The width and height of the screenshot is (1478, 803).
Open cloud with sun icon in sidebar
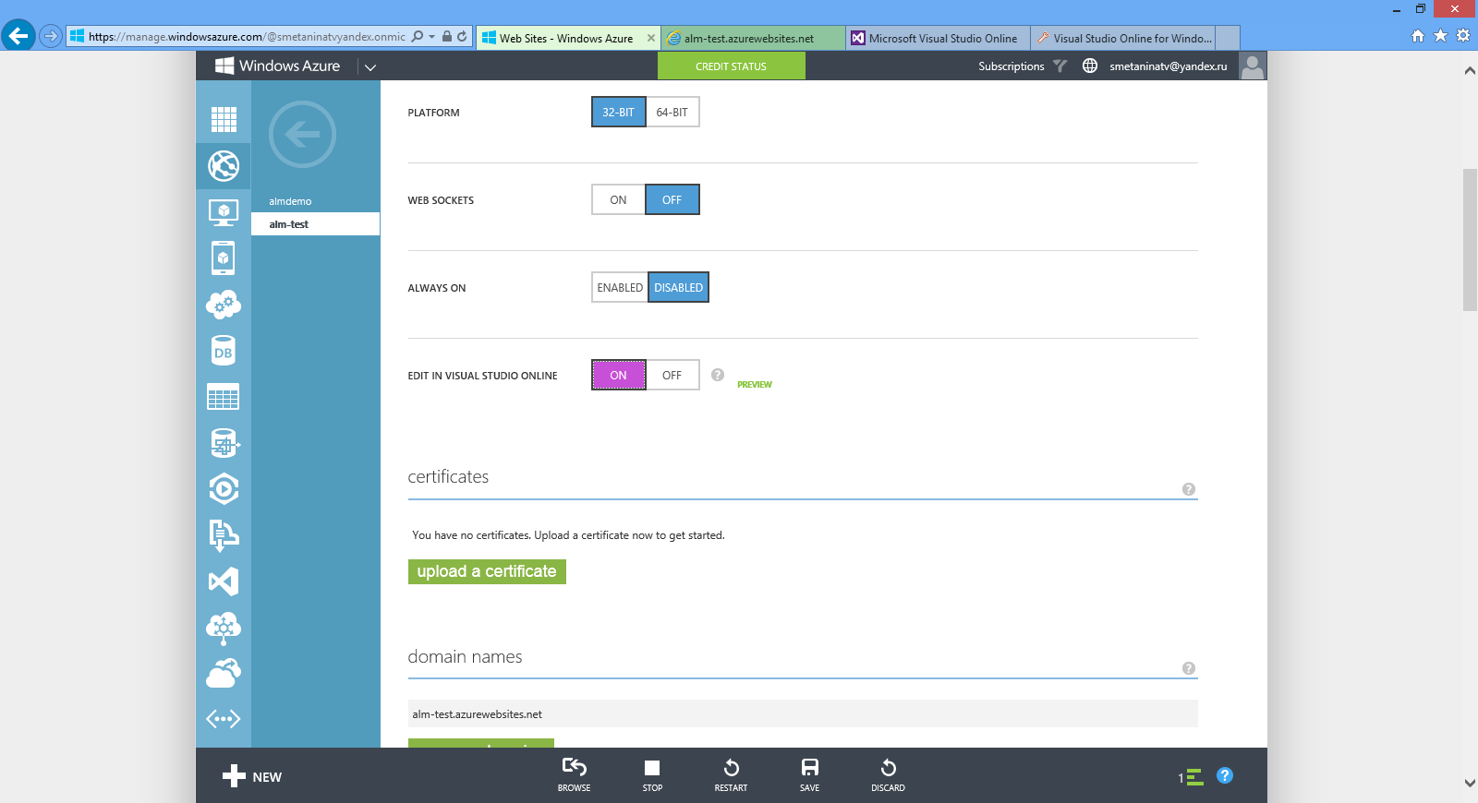click(224, 673)
